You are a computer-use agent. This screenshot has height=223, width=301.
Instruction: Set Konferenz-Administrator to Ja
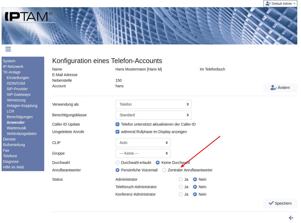[181, 194]
